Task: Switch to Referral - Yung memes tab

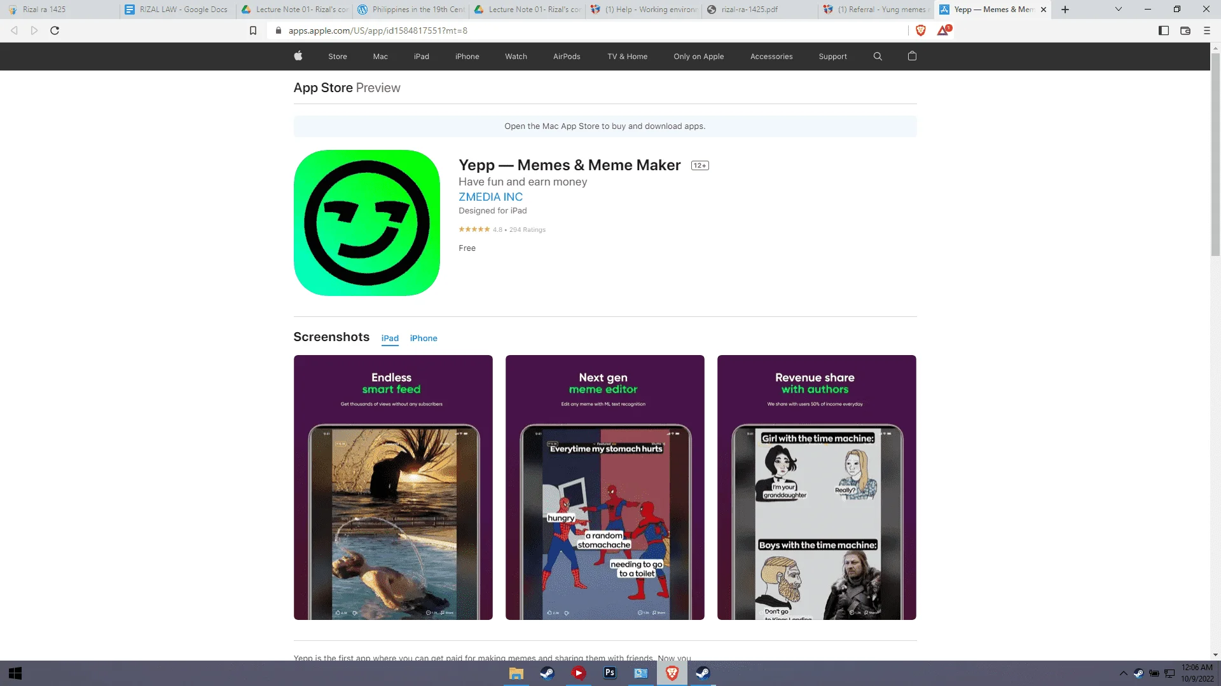Action: pyautogui.click(x=876, y=10)
